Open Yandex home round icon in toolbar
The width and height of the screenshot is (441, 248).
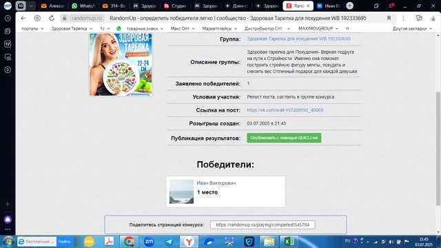click(37, 19)
